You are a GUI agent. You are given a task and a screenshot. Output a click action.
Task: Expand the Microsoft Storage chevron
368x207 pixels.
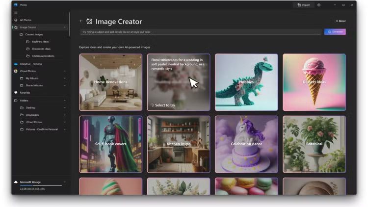[x=65, y=181]
